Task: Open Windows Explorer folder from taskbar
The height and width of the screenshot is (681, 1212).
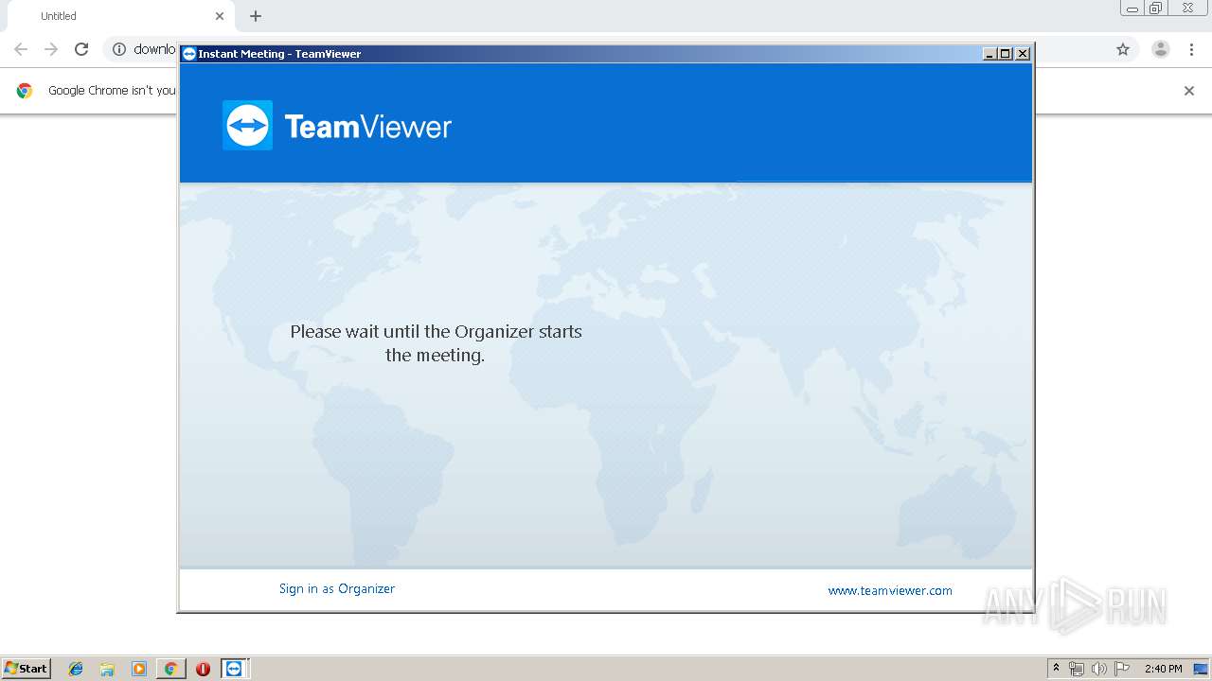Action: coord(107,669)
